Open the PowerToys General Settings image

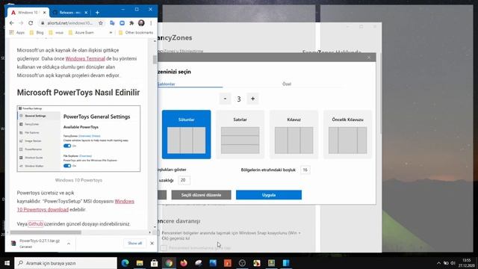[x=78, y=139]
